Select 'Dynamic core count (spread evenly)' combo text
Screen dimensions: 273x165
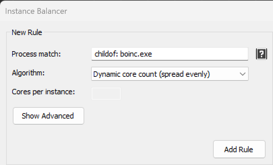[x=151, y=74]
